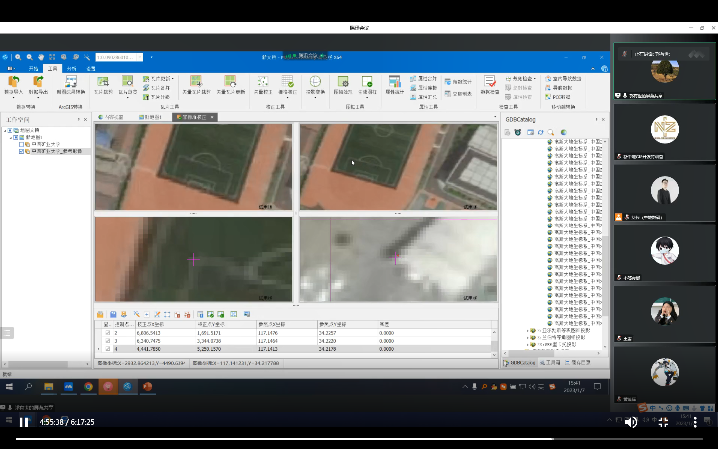This screenshot has width=718, height=449.
Task: Click the video playback progress bar
Action: 359,439
